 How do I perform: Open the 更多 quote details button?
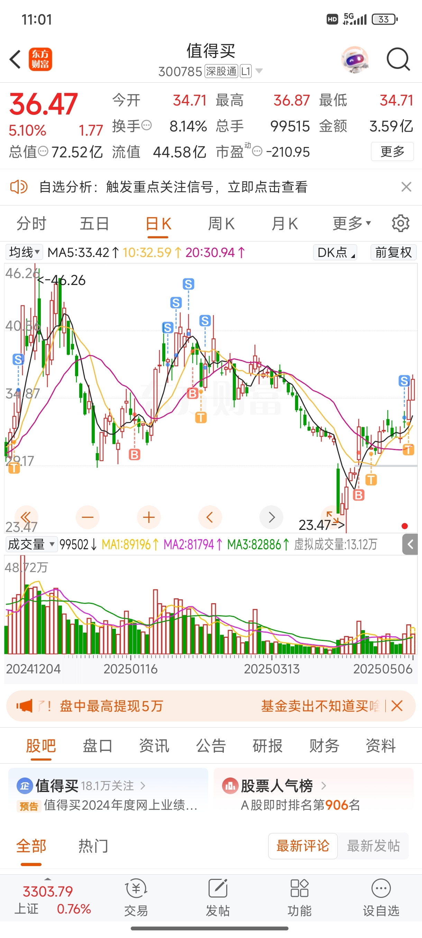(x=392, y=151)
